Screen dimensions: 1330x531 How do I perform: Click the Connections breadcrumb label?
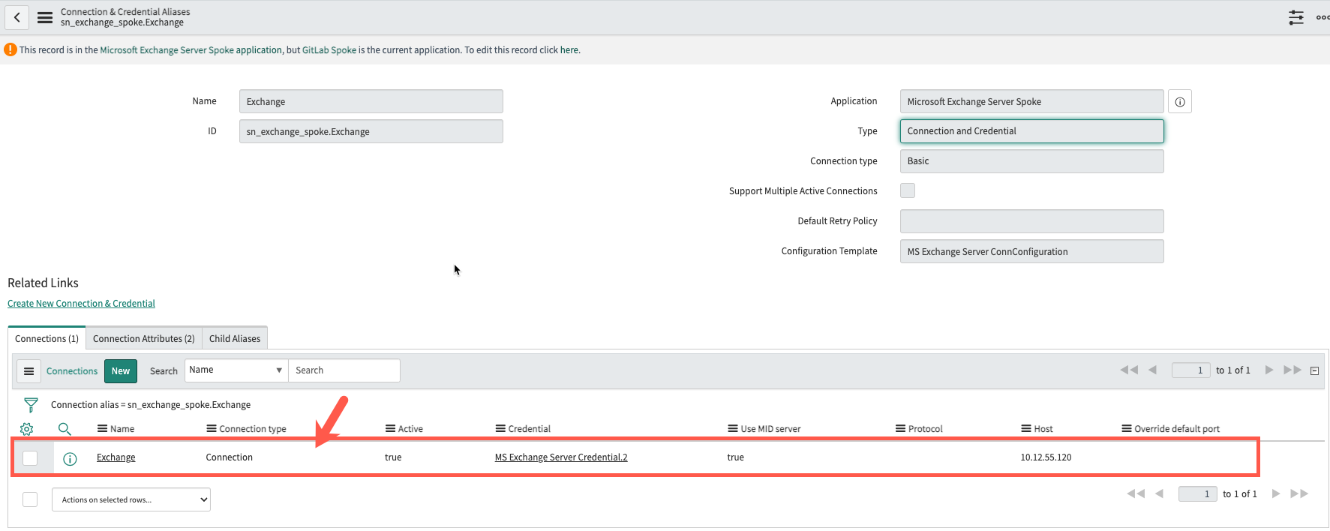pos(72,371)
